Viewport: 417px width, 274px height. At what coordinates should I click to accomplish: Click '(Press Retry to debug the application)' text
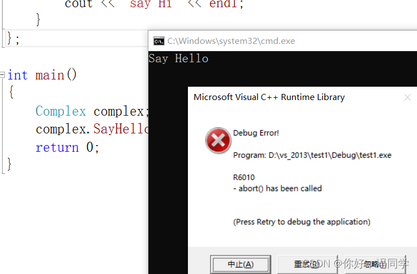301,222
